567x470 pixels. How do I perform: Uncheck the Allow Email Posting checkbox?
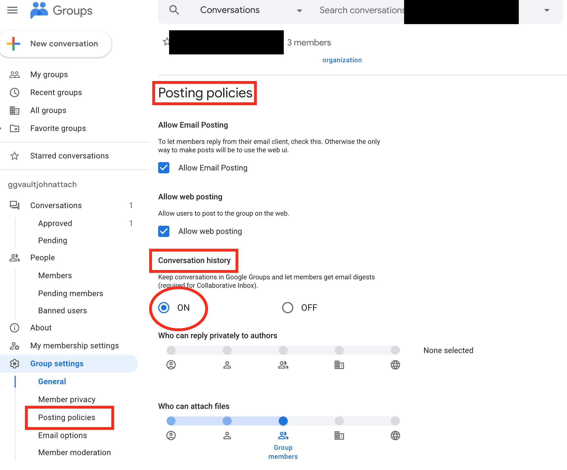(164, 168)
